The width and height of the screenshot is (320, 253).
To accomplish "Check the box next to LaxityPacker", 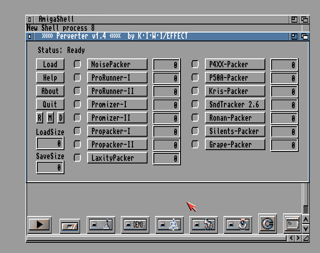I will pos(77,158).
